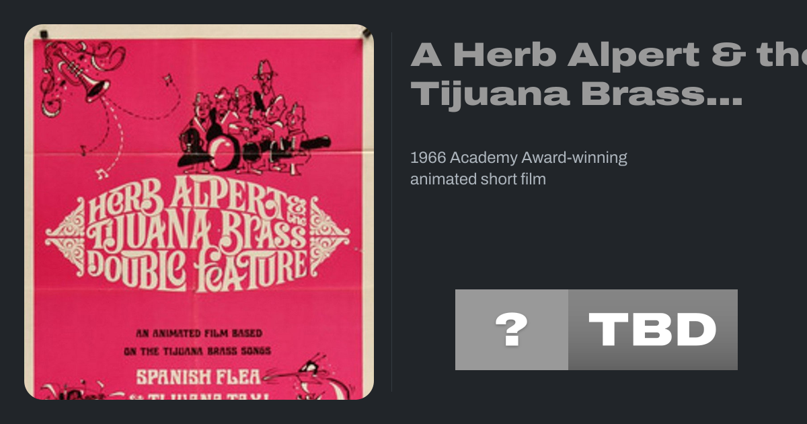Click the 1966 Academy Award-winning description line
This screenshot has width=807, height=424.
[x=518, y=158]
